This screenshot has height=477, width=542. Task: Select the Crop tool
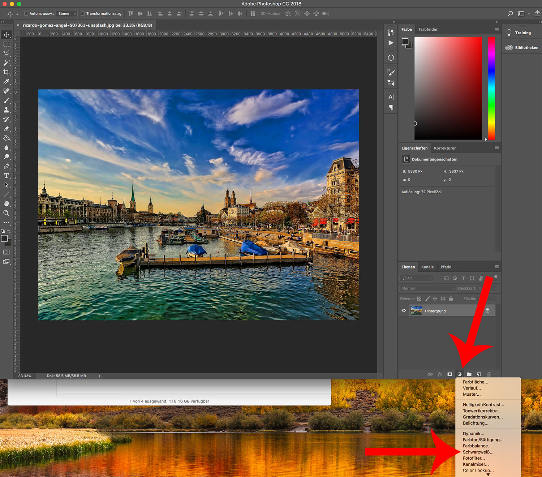[7, 72]
